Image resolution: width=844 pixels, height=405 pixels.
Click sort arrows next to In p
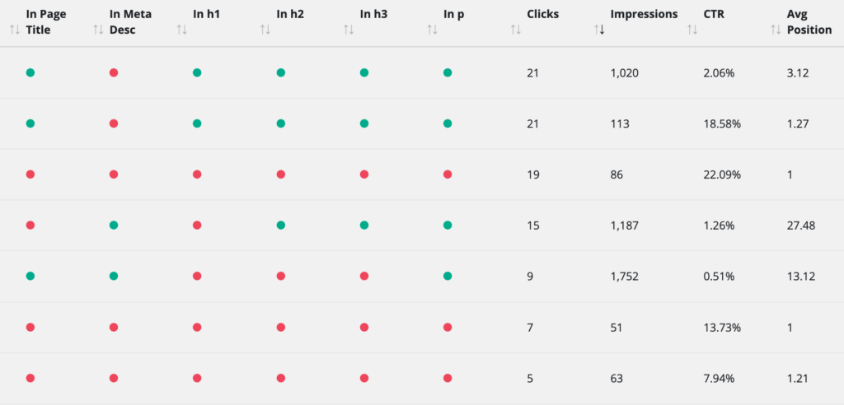pos(432,30)
